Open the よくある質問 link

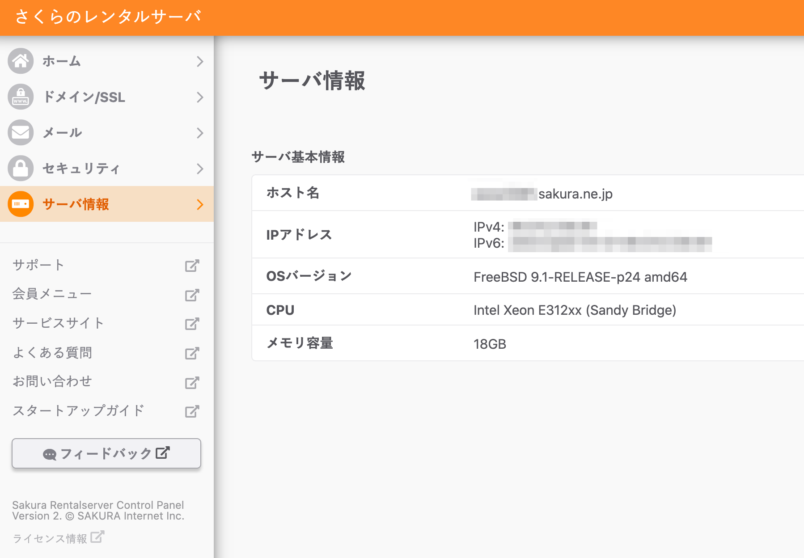point(53,353)
